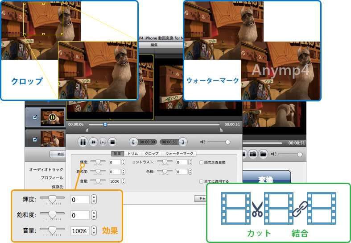
Task: Click the 輝度 value stepper
Action: point(124,162)
